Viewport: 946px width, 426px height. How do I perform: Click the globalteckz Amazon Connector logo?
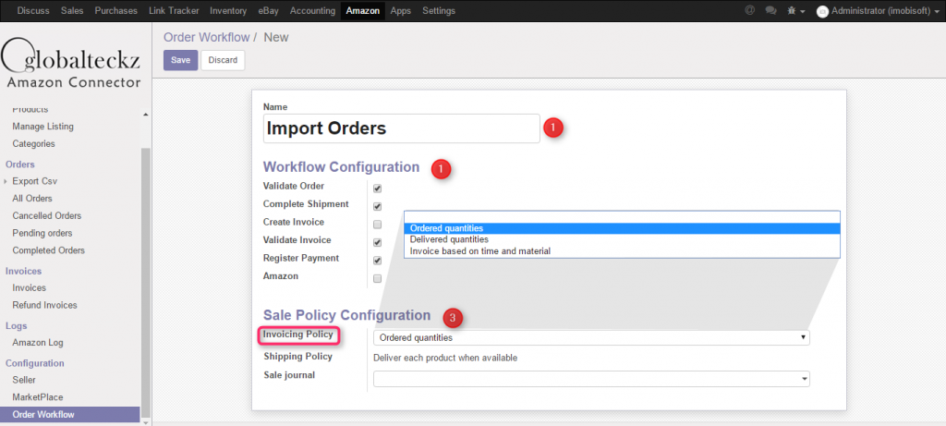(x=72, y=63)
